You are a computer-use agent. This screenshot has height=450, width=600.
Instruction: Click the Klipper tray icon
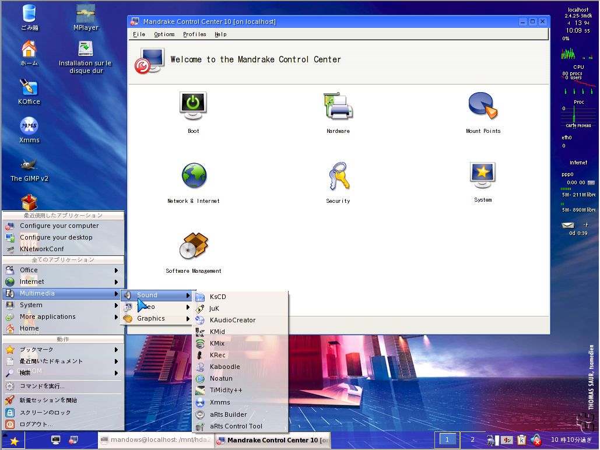[x=521, y=440]
